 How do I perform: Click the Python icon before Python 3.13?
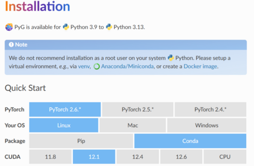click(x=109, y=27)
